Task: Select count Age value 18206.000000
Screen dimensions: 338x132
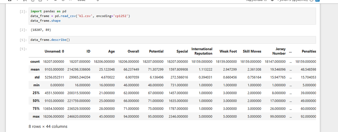Action: click(104, 61)
